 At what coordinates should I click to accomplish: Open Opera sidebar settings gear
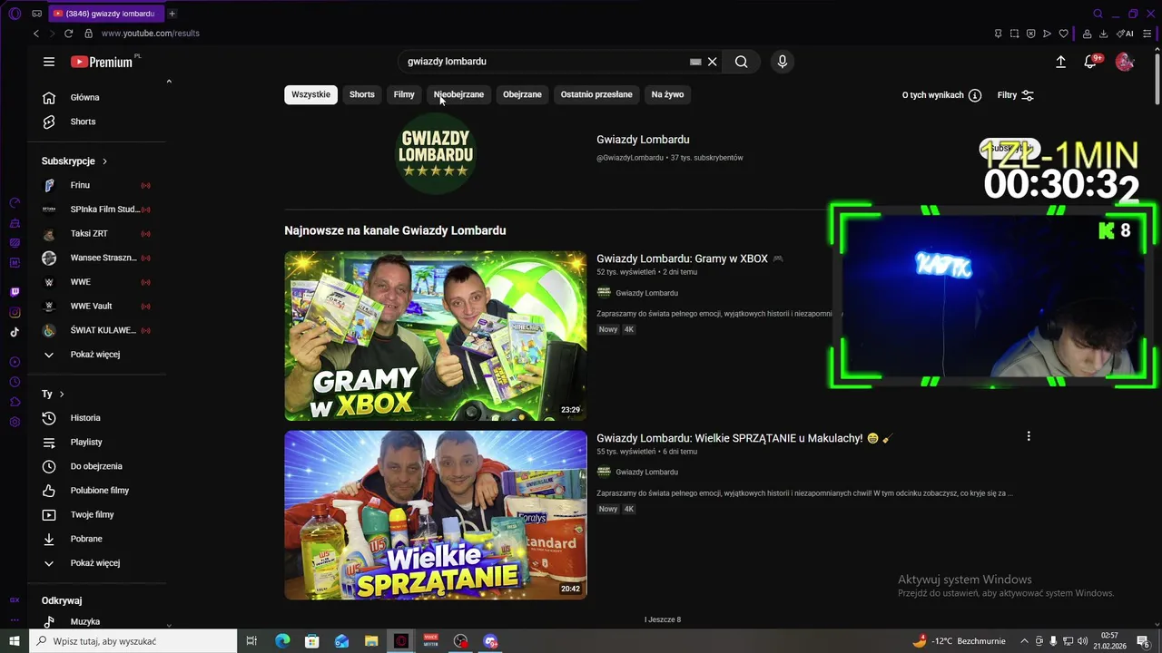[15, 422]
